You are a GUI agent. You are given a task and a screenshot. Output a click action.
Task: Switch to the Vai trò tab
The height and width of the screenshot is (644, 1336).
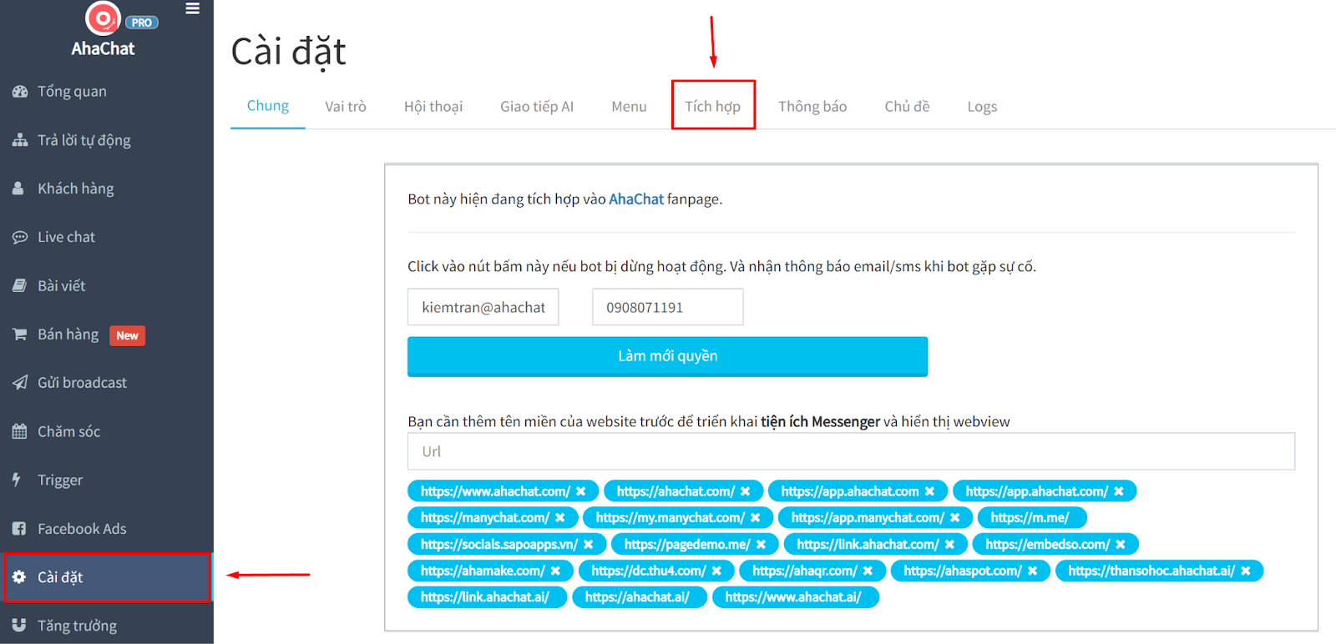point(346,107)
